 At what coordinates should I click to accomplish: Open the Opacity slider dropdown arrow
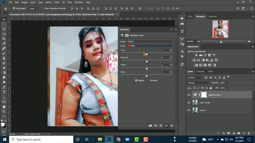click(228, 83)
